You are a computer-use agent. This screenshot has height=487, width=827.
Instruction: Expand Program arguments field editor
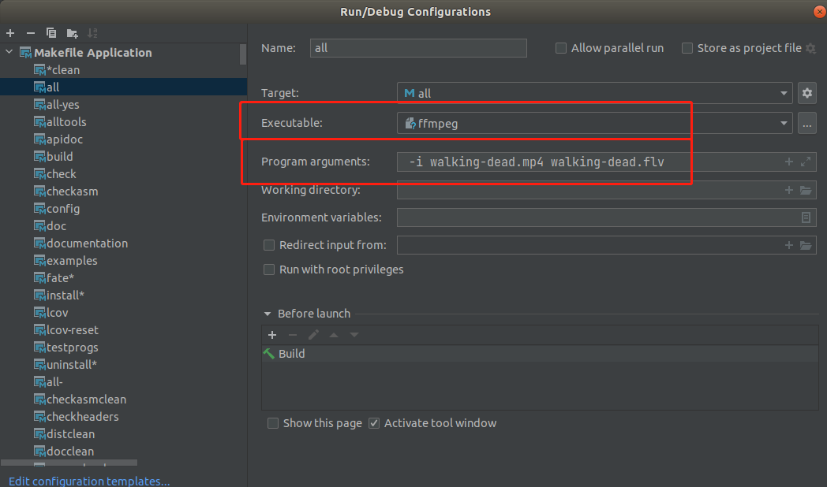point(806,162)
